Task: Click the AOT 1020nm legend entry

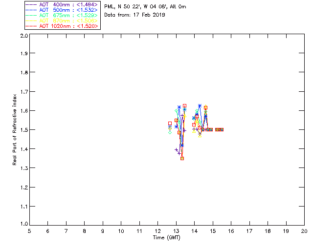Action: tap(62, 26)
